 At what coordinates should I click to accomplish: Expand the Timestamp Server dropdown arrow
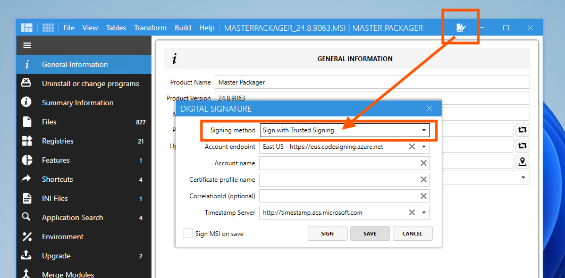[x=424, y=213]
